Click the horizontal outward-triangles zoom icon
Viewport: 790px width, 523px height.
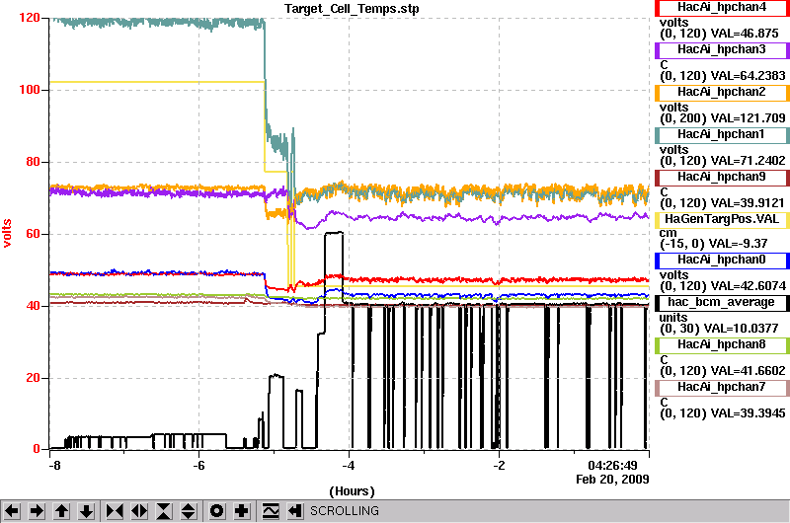tap(139, 511)
